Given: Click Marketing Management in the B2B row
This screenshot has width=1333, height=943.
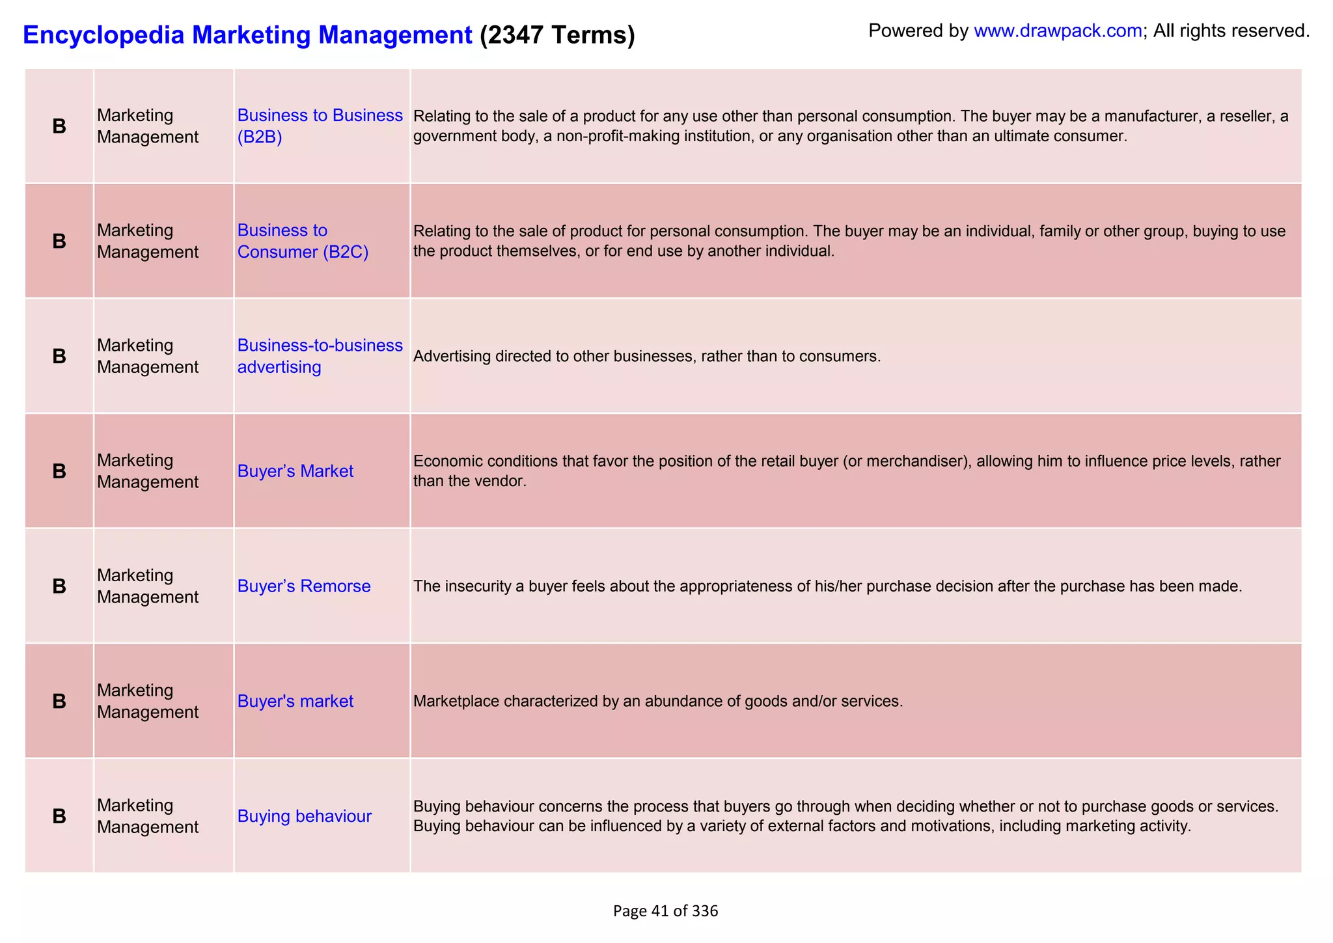Looking at the screenshot, I should [148, 126].
